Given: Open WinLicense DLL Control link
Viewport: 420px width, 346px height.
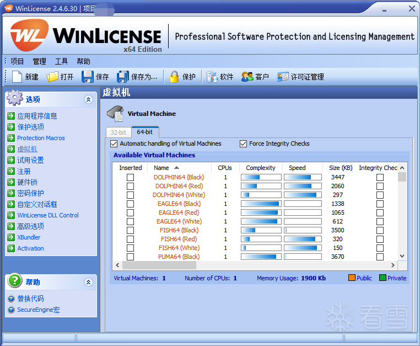Looking at the screenshot, I should [48, 215].
